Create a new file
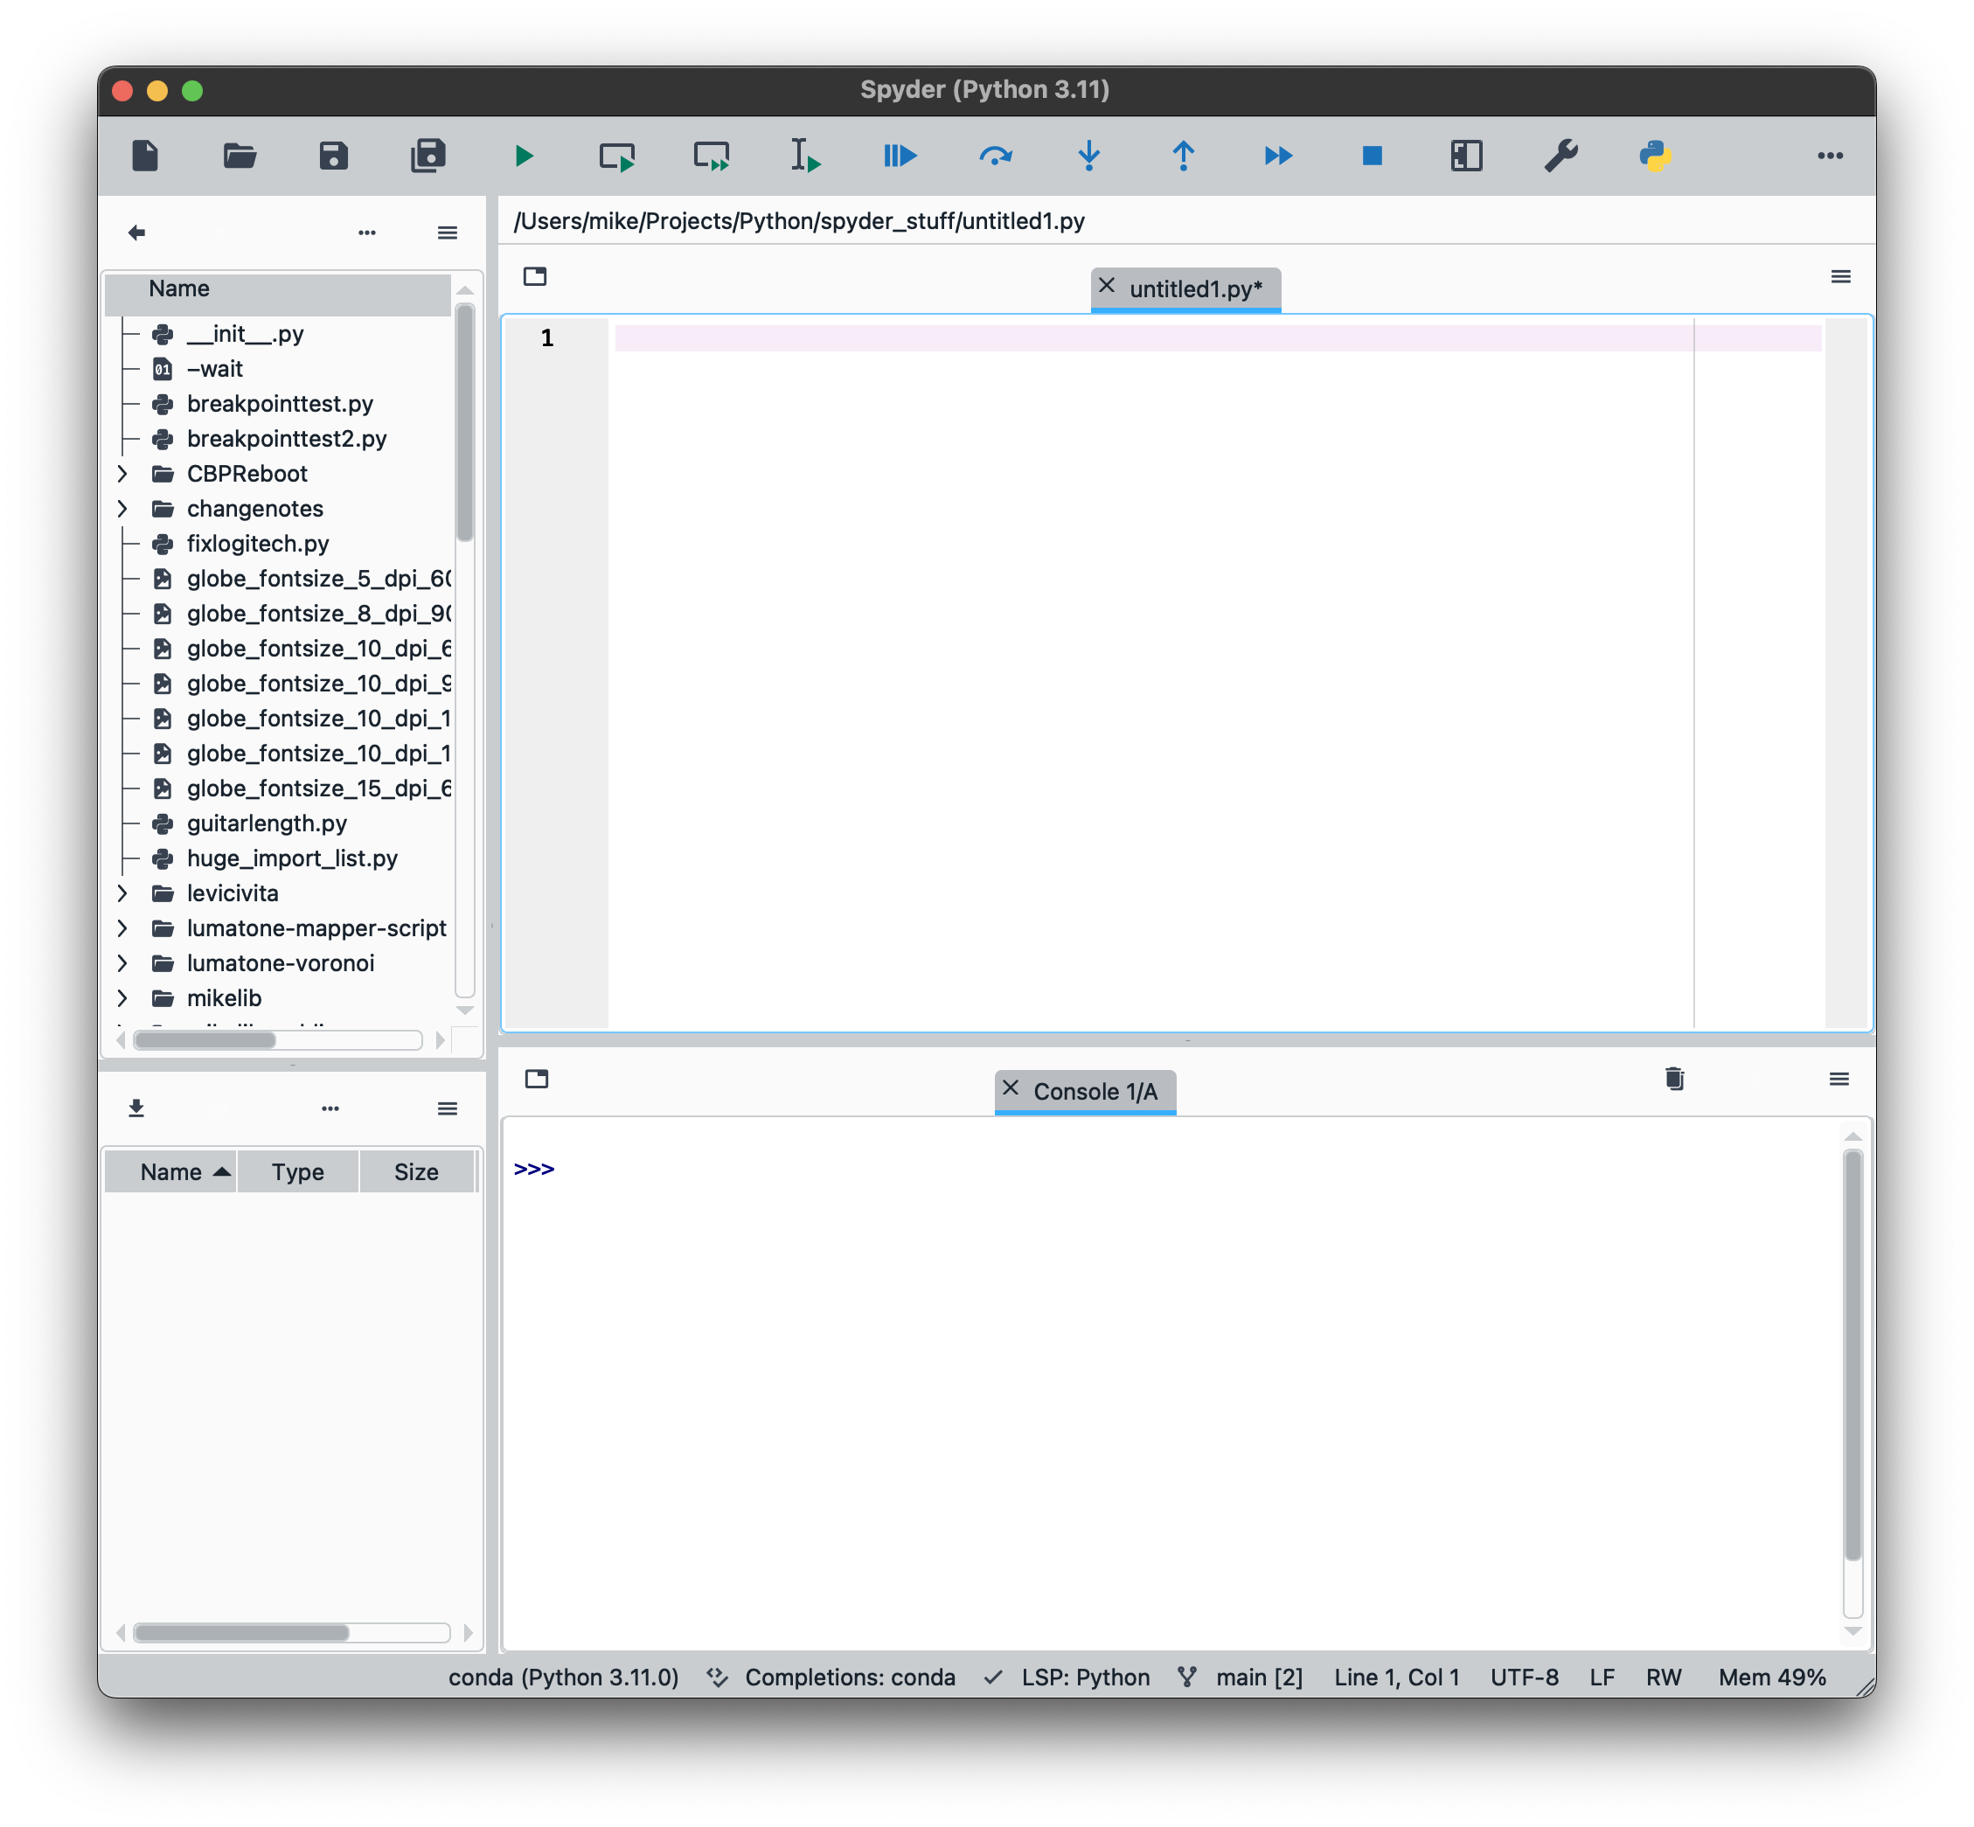Screen dimensions: 1974x1827 tap(144, 156)
